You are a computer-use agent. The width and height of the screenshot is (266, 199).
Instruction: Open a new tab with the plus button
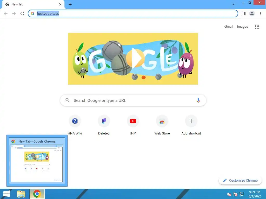pyautogui.click(x=70, y=5)
